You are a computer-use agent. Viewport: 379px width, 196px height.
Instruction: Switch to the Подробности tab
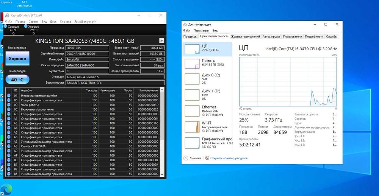point(314,37)
